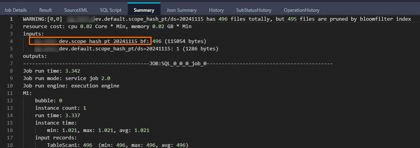The image size is (420, 148).
Task: Click the 'input records:' line
Action: tap(56, 138)
